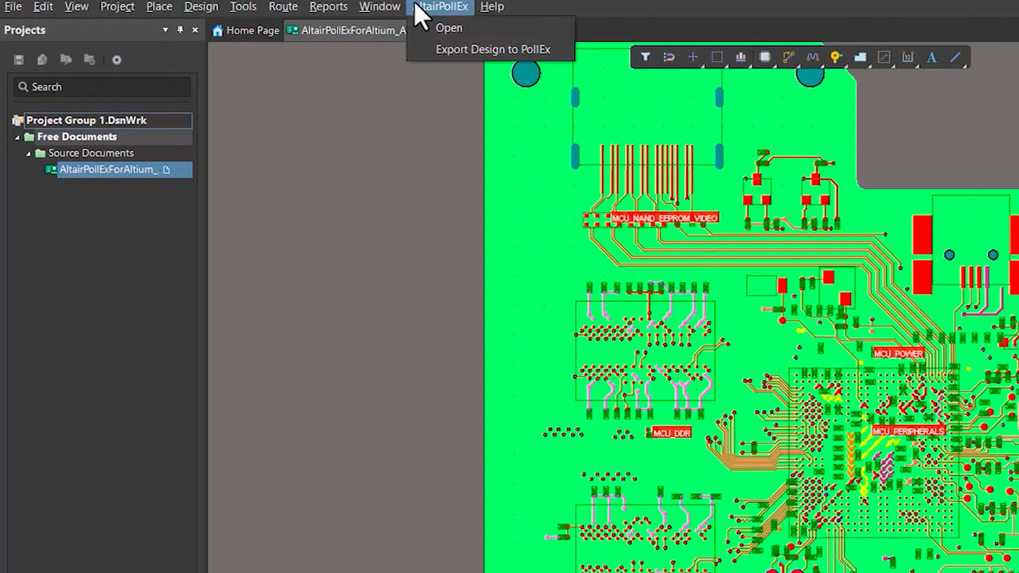Click the snap magnet icon in toolbar
1019x573 pixels.
(669, 57)
